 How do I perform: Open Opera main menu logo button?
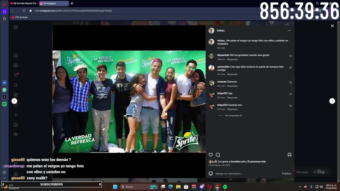click(4, 4)
